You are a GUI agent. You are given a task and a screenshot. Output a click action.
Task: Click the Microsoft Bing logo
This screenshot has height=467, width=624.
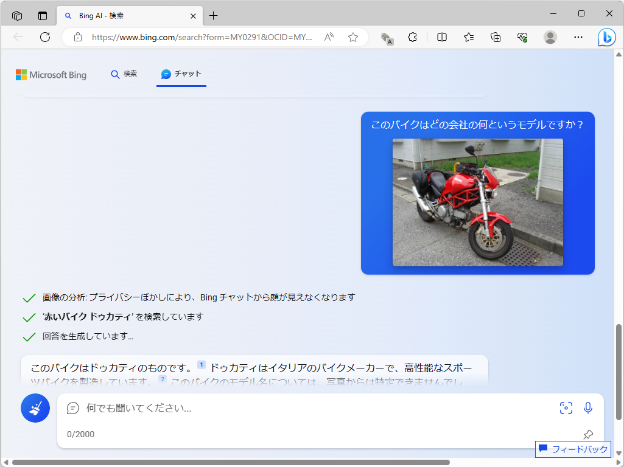(51, 74)
